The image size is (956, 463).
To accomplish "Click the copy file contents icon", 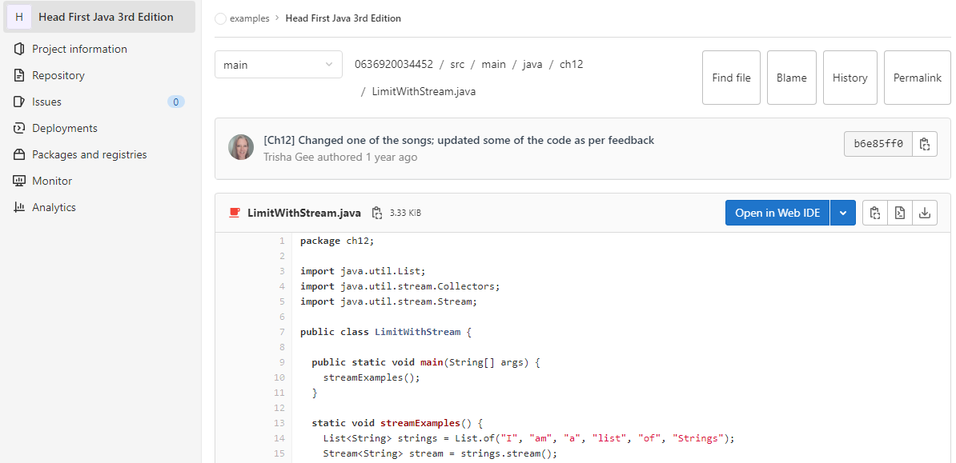I will pos(875,213).
